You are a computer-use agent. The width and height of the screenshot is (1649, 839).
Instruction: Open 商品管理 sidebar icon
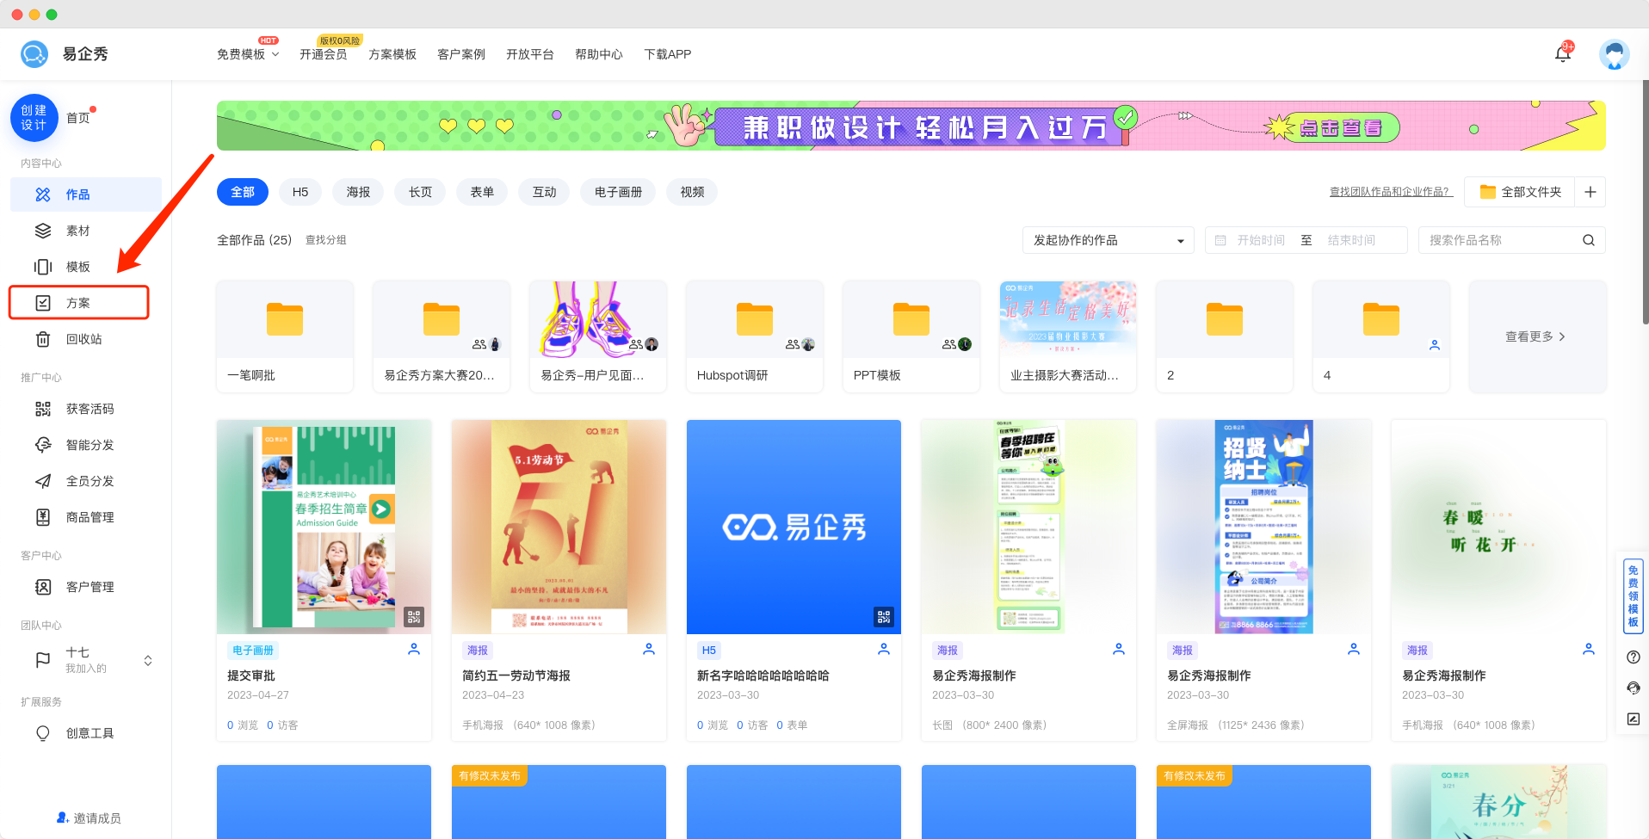(43, 517)
